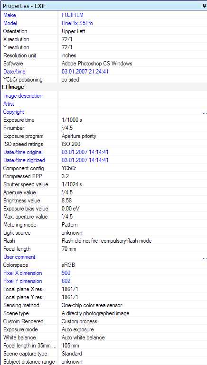This screenshot has height=365, width=207.
Task: Click the YCbCr positioning value co-sited
Action: click(x=70, y=80)
